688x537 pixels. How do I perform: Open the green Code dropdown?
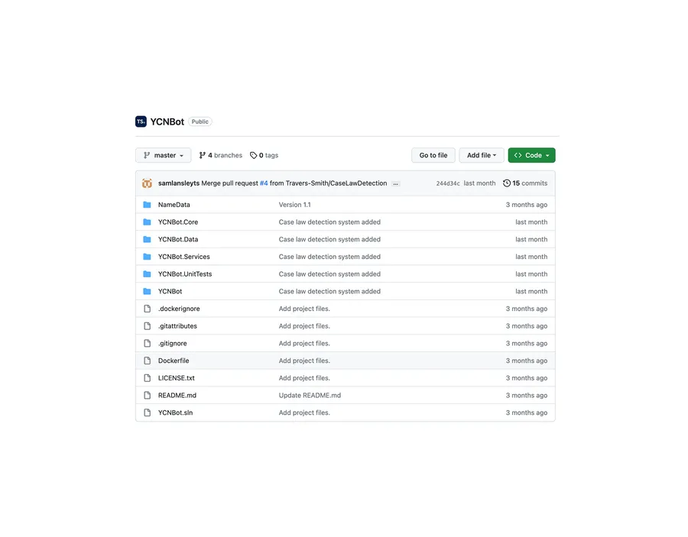click(531, 155)
